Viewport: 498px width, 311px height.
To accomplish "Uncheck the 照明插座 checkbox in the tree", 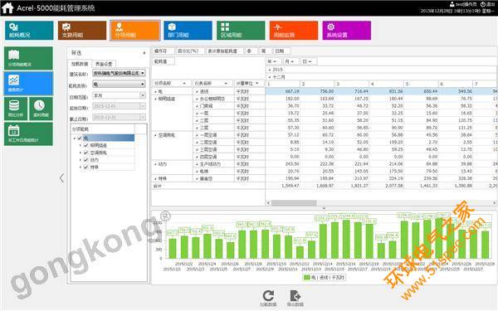I will 85,145.
